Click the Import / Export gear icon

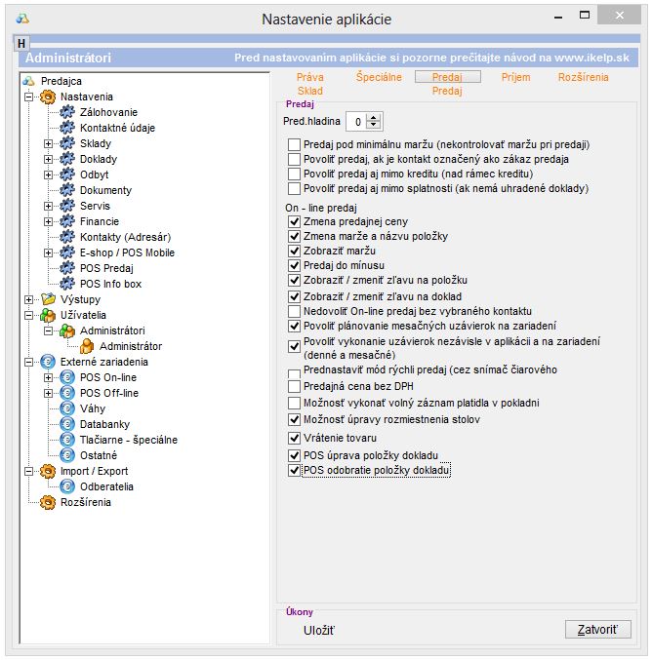coord(47,471)
